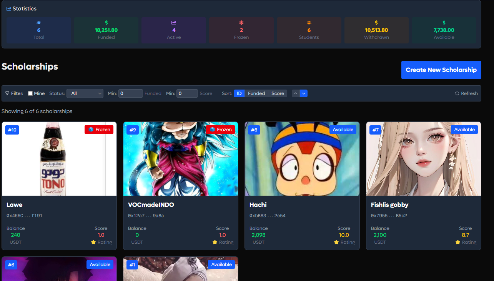494x281 pixels.
Task: Click the graduation cap icon above Total
Action: 38,23
